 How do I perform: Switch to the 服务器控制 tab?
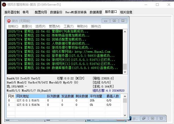click(x=12, y=12)
